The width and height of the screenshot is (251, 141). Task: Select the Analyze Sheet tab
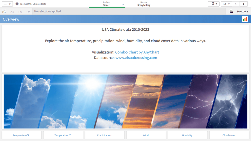pos(106,4)
